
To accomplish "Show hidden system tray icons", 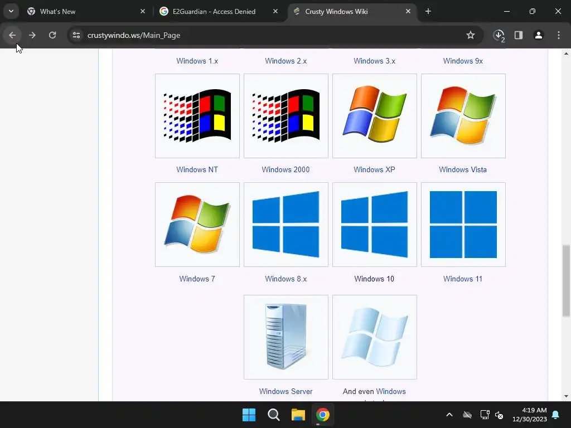I will pyautogui.click(x=449, y=415).
